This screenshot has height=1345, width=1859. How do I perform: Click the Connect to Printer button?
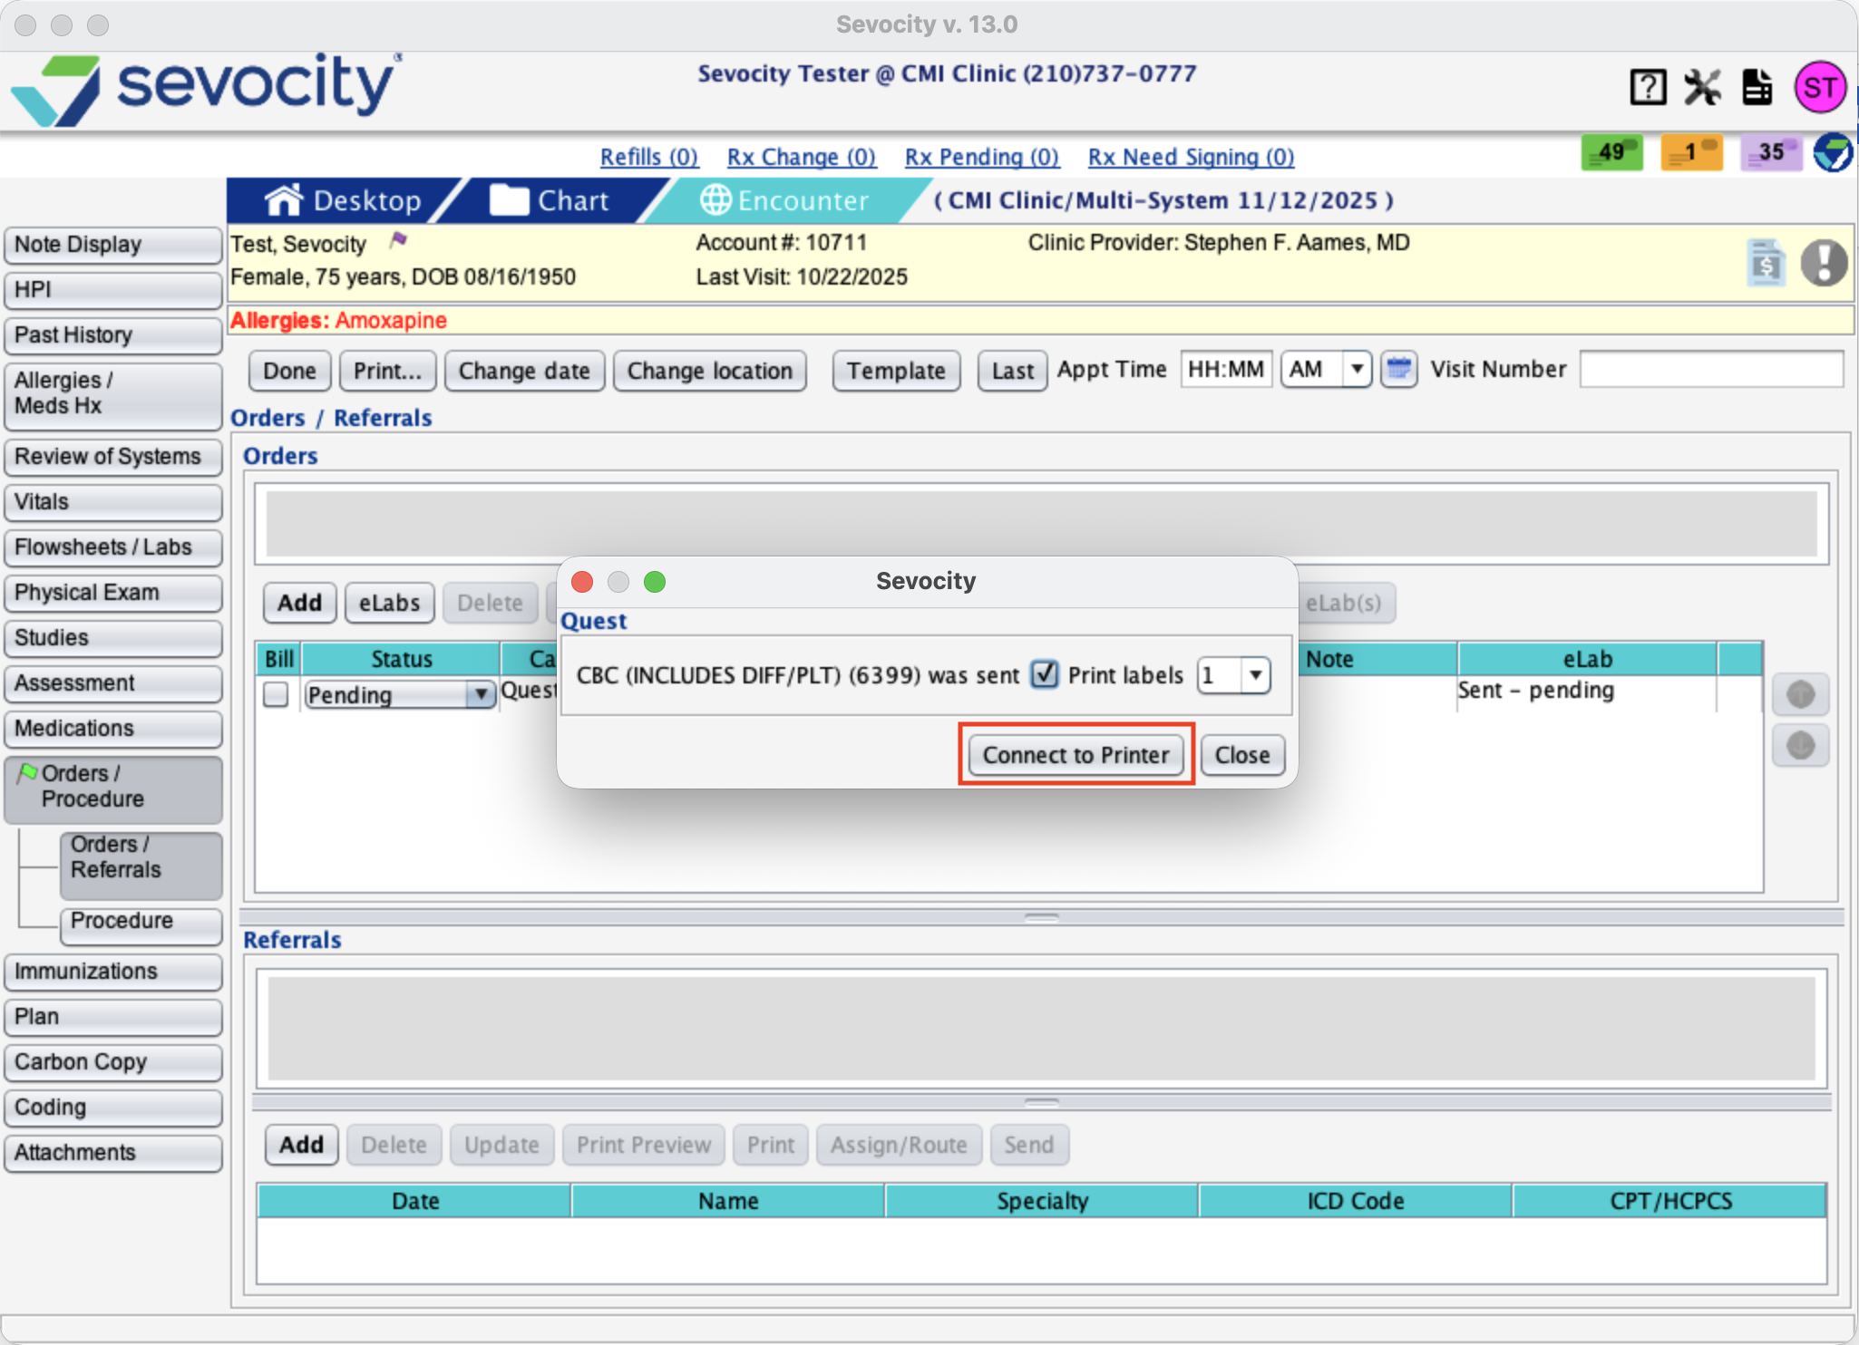click(x=1075, y=755)
